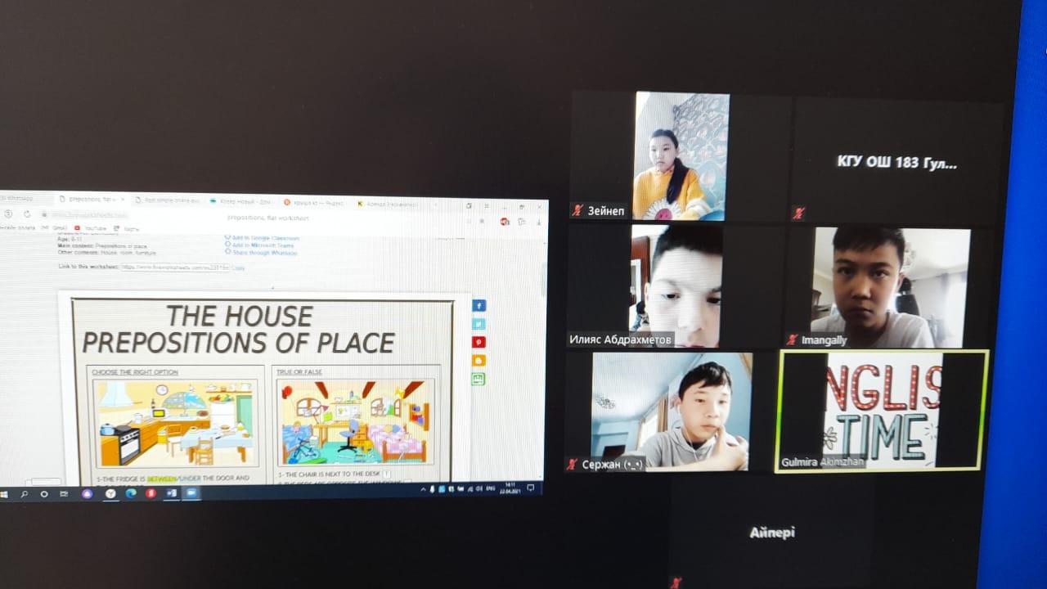Open Word app in taskbar
This screenshot has height=589, width=1047.
(172, 493)
